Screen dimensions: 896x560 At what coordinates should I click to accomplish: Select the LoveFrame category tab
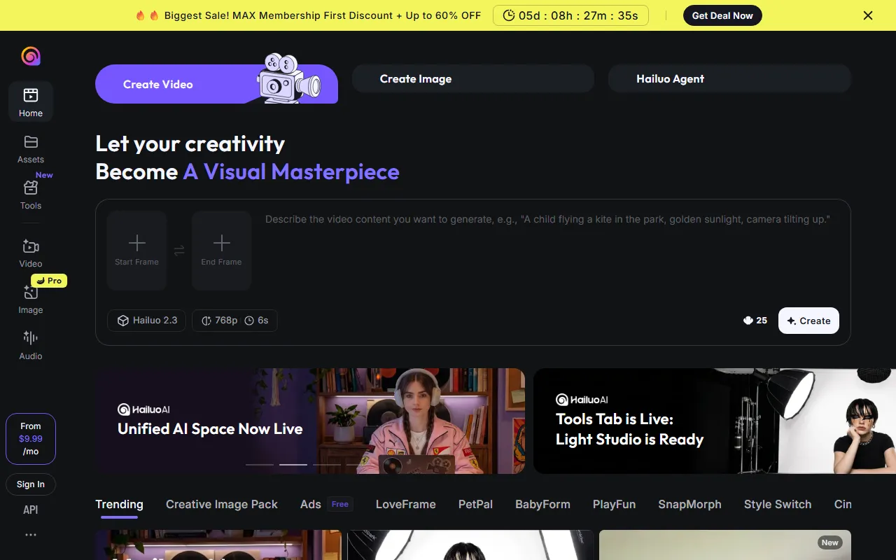[x=405, y=505]
